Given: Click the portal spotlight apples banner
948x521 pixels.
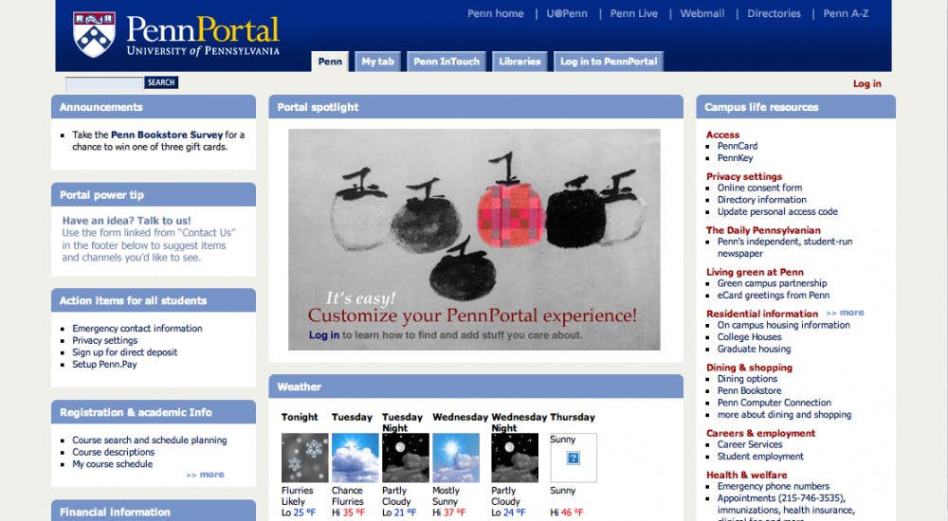Looking at the screenshot, I should coord(474,239).
